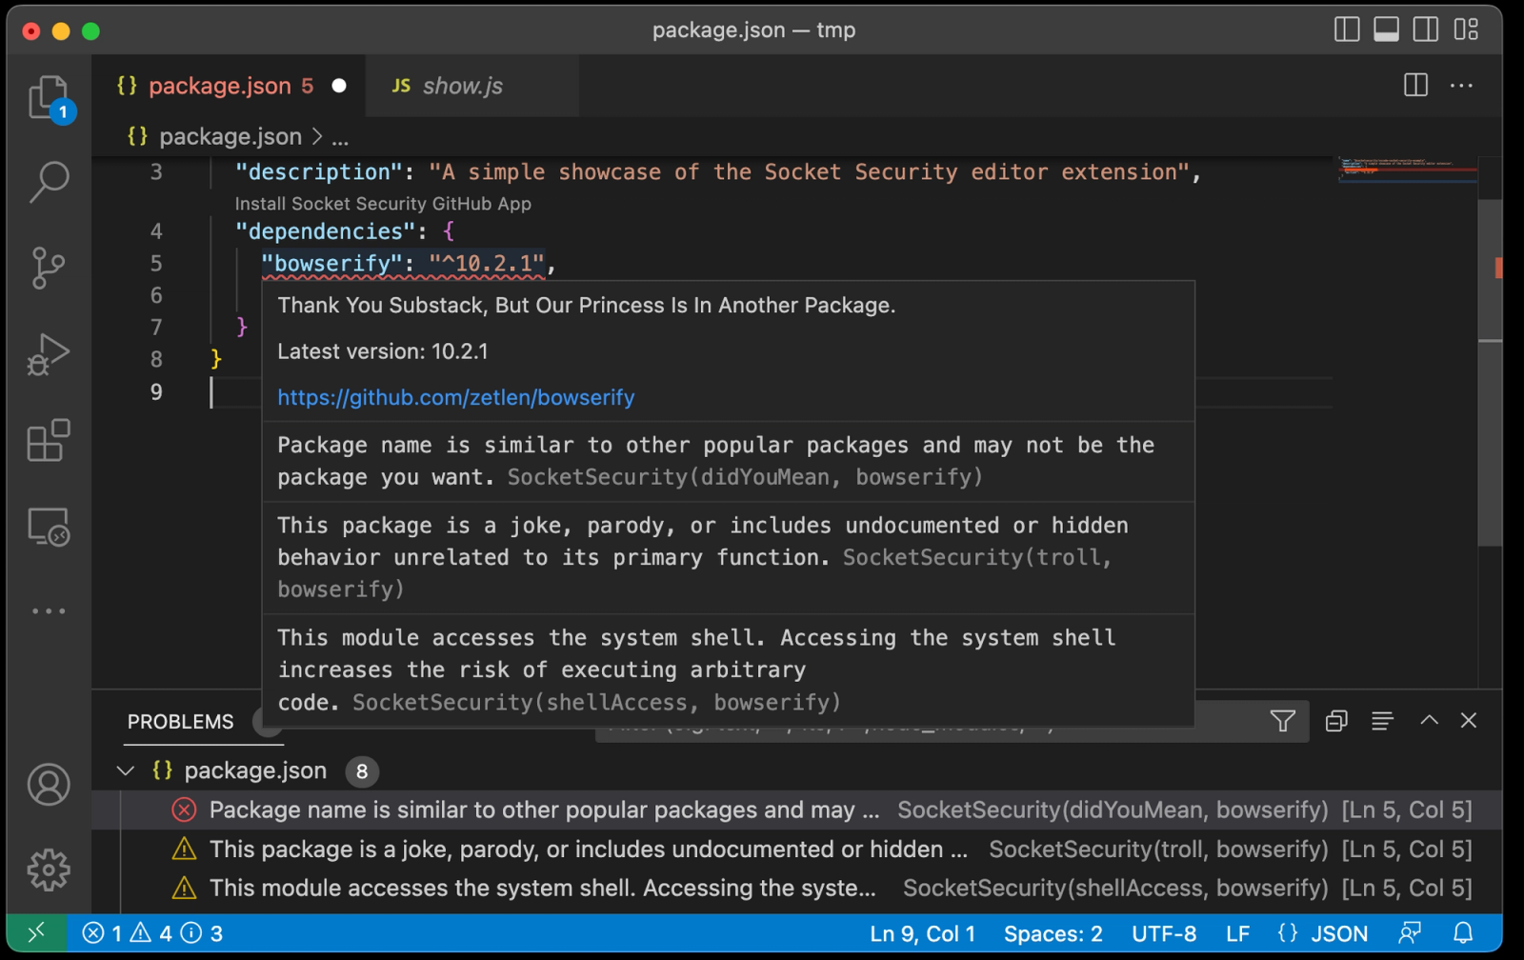Open the Extensions view
Screen dimensions: 1524x960
coord(48,441)
